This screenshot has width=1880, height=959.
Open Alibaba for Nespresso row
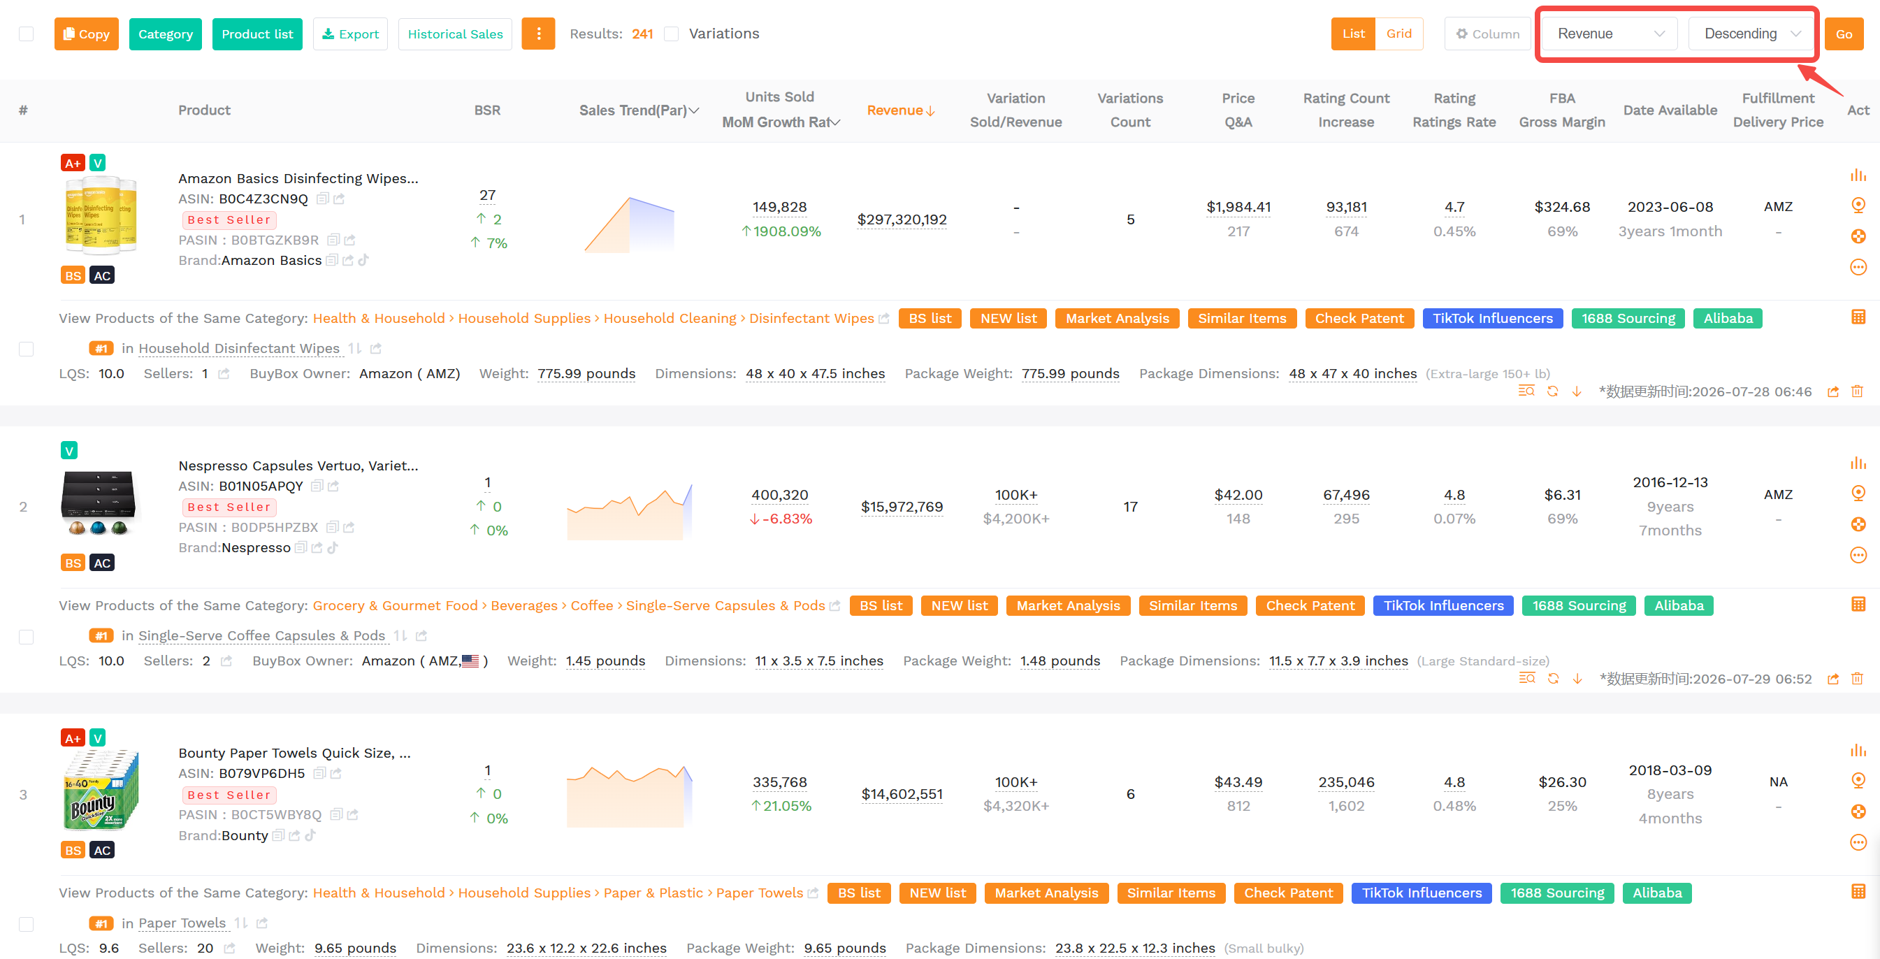(1679, 606)
